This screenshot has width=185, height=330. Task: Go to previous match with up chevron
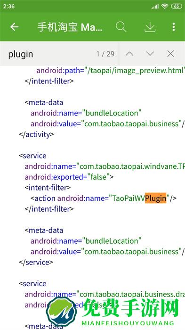129,54
